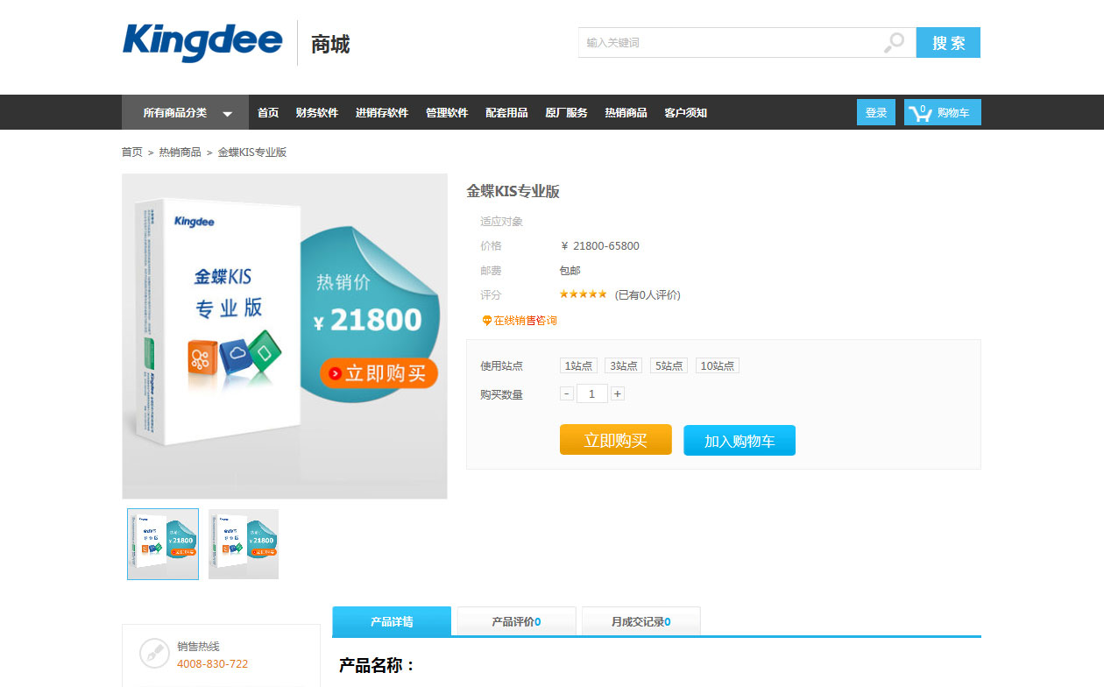Click the price ¥ 21800-65800
Screen dimensions: 1104x687
pos(600,246)
